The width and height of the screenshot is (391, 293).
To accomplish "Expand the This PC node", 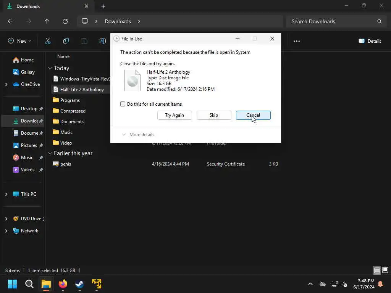I will pos(6,194).
